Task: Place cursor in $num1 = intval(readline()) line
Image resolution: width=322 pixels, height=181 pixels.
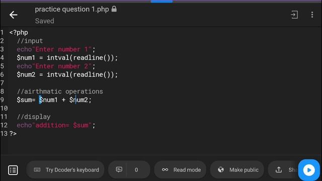Action: (x=67, y=58)
